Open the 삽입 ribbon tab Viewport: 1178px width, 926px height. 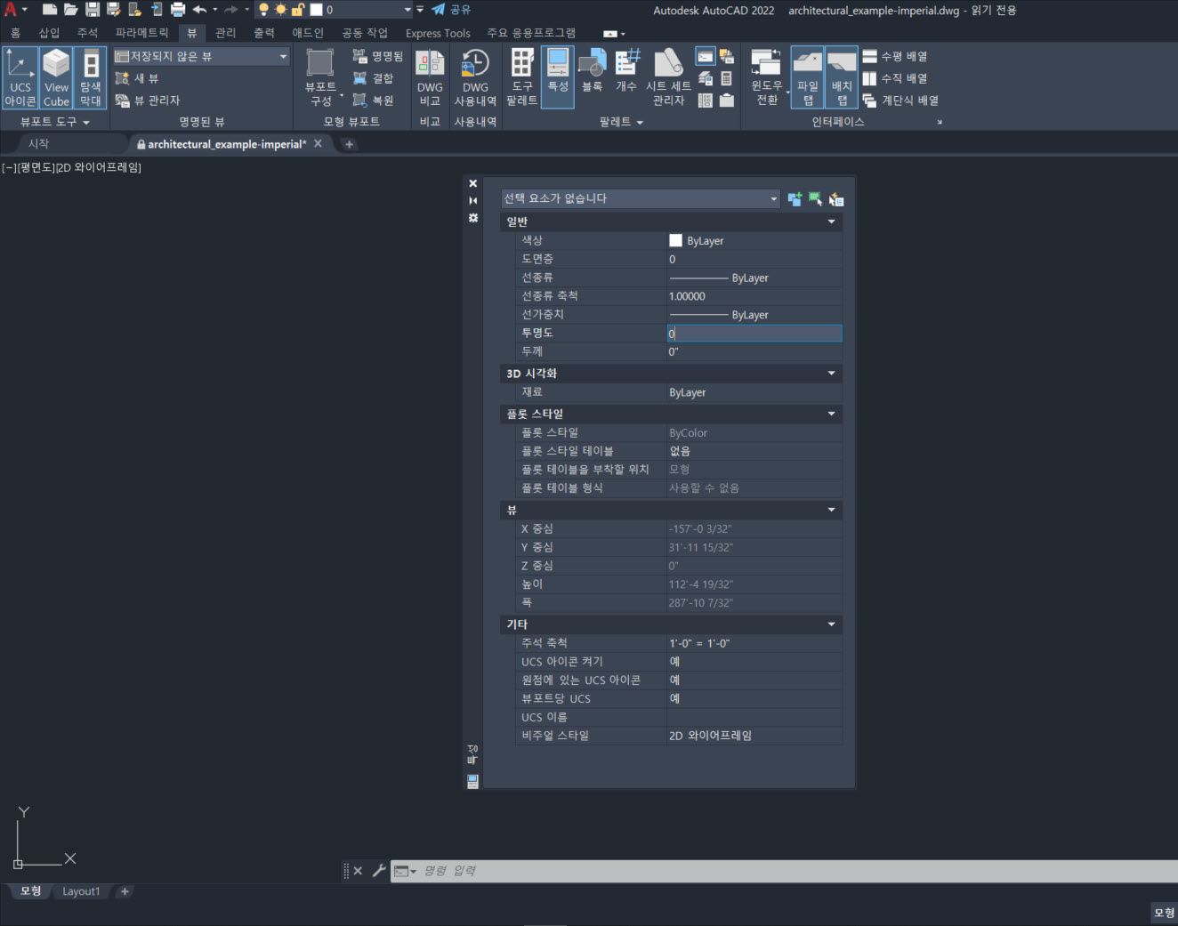tap(49, 33)
